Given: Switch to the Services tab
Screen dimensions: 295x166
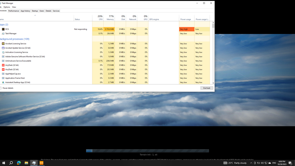Looking at the screenshot, I should 56,11.
